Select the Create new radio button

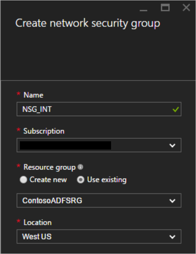pyautogui.click(x=23, y=180)
